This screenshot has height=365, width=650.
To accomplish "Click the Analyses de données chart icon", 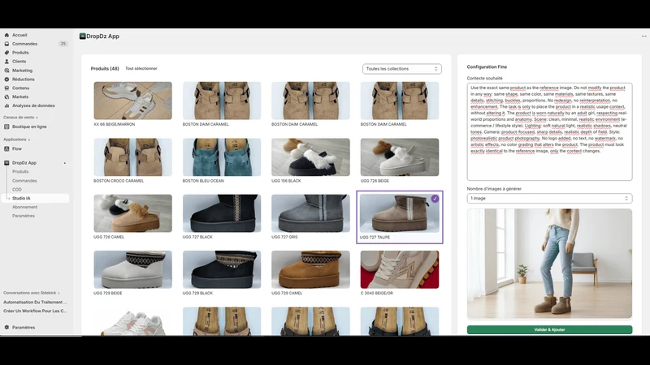I will 6,105.
